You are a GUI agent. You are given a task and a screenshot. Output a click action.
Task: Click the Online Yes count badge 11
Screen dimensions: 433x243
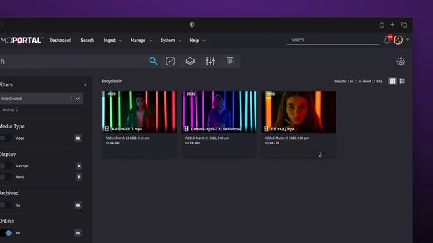pos(78,233)
